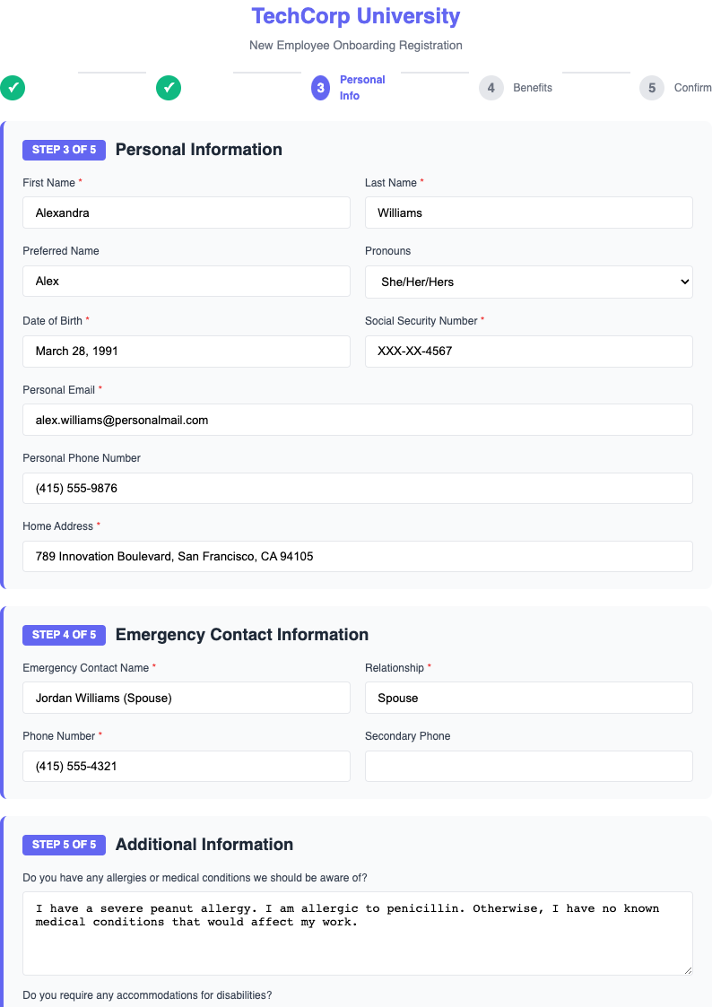Viewport: 712px width, 1007px height.
Task: Click the Social Security Number field
Action: coord(528,352)
